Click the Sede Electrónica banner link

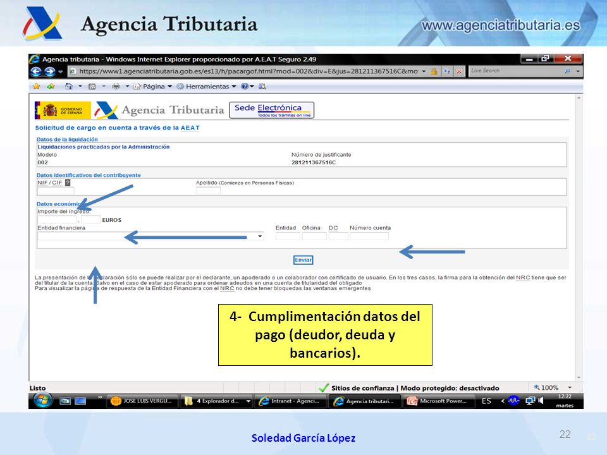pyautogui.click(x=272, y=110)
